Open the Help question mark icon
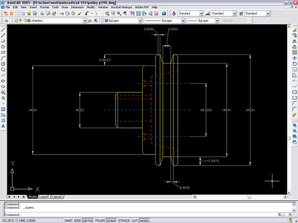 pos(164,13)
